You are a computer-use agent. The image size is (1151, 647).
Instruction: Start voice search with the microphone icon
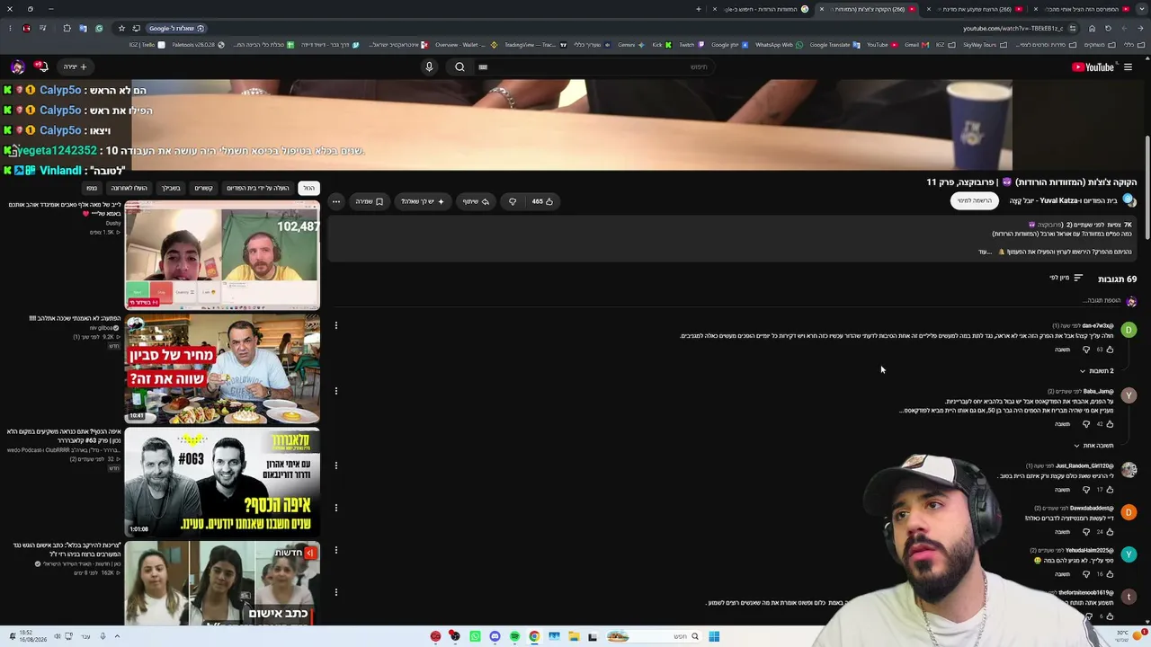429,66
